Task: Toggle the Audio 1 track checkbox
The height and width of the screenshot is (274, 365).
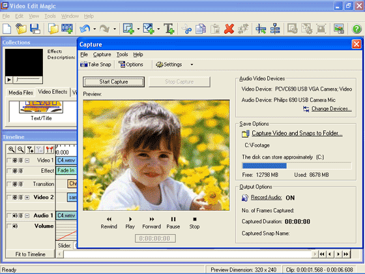Action: (9, 215)
